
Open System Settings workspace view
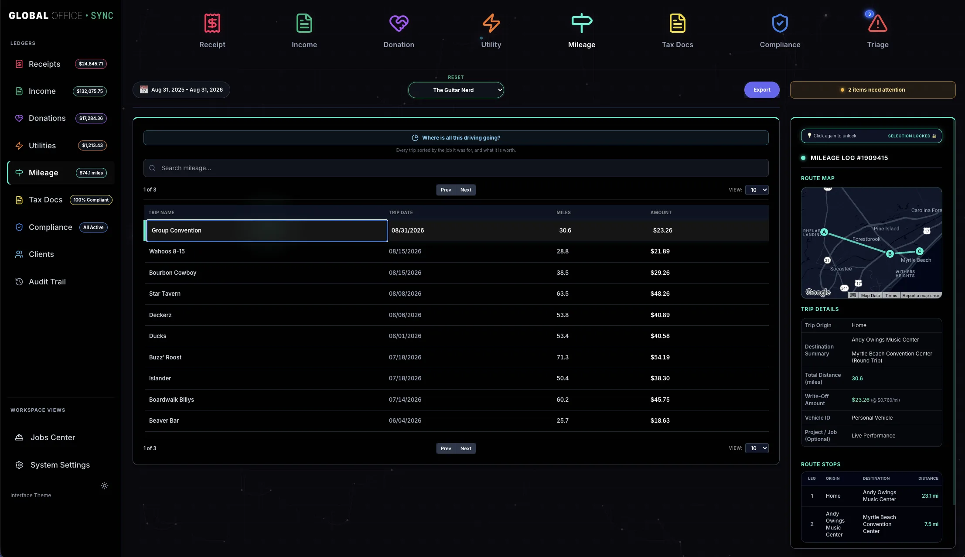61,465
